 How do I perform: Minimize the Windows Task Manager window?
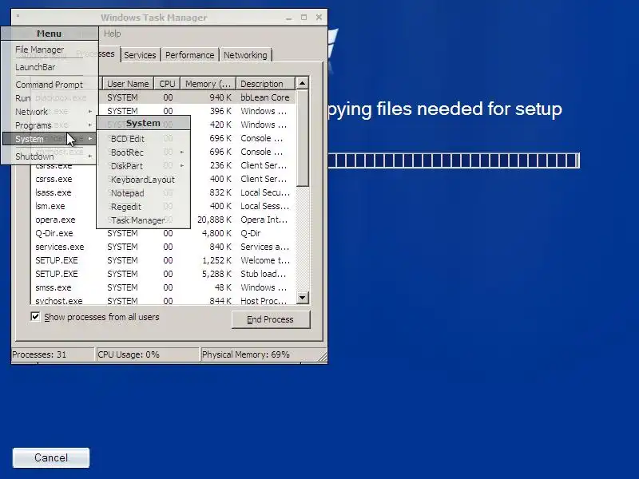(x=289, y=18)
